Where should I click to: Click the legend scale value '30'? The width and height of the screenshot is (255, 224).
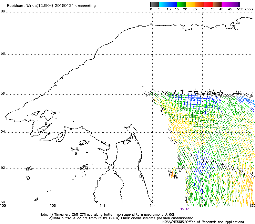tap(203, 9)
